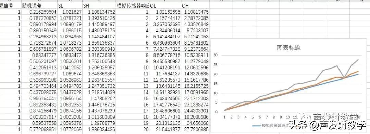
Task: Select OL value 6.430963604
Action: click(165, 43)
